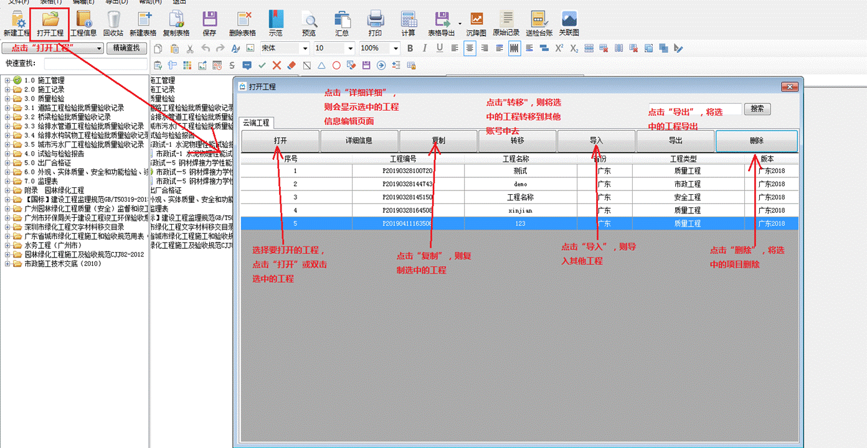Click the 详细信息 button
The image size is (867, 448).
pos(359,141)
